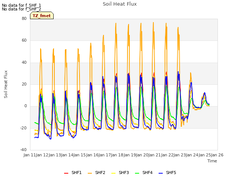240x180 pixels.
Task: Click the SHF1 legend entry
Action: click(73, 172)
